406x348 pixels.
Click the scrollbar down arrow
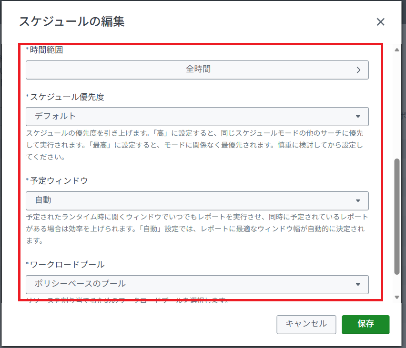[x=396, y=297]
